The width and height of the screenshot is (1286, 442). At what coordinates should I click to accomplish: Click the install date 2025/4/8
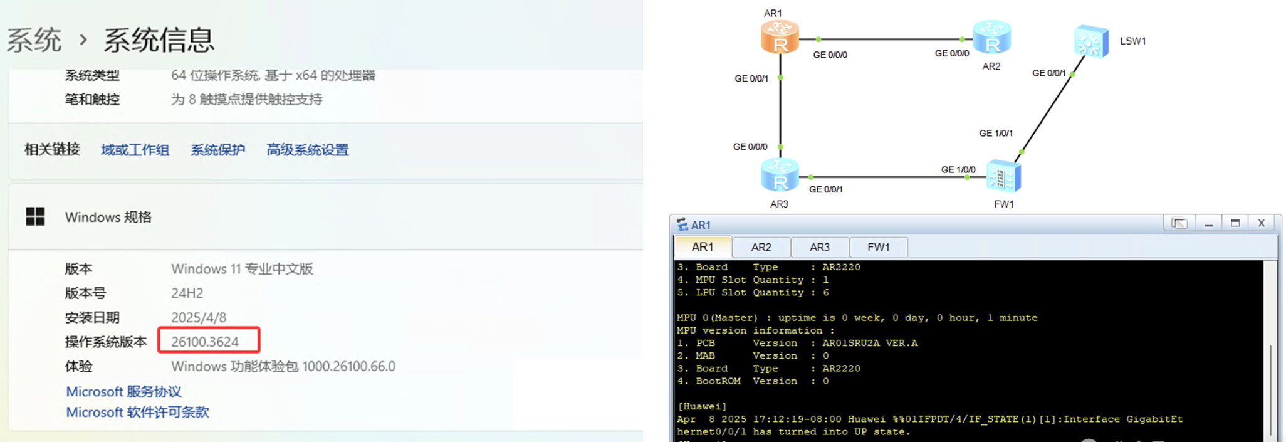point(199,318)
